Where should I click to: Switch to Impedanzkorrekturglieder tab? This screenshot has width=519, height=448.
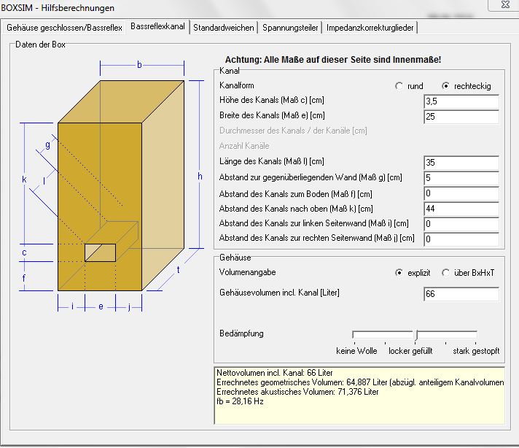(371, 28)
